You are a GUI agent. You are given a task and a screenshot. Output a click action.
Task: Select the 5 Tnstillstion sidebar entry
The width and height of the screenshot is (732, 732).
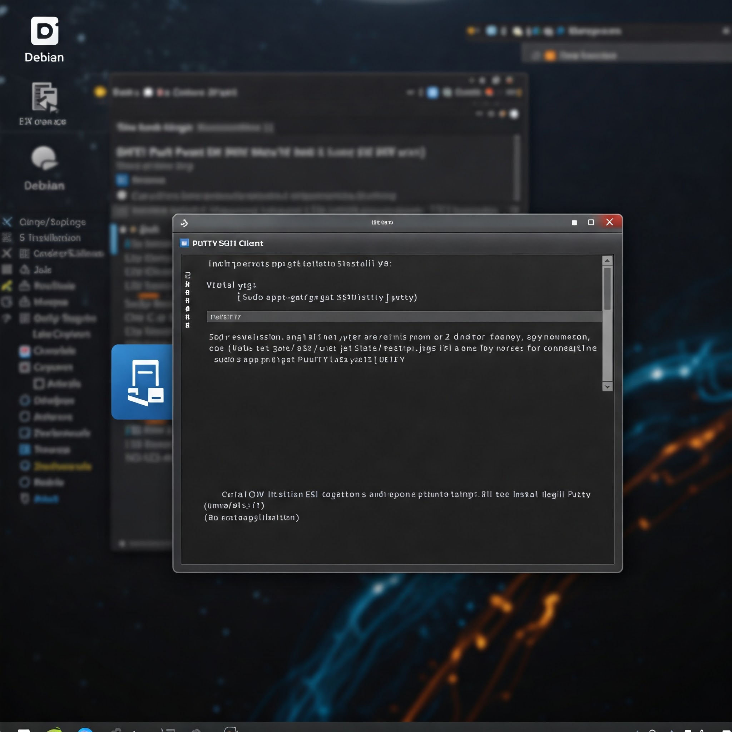[50, 238]
